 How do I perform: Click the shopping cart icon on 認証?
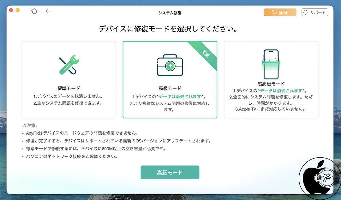(x=274, y=13)
